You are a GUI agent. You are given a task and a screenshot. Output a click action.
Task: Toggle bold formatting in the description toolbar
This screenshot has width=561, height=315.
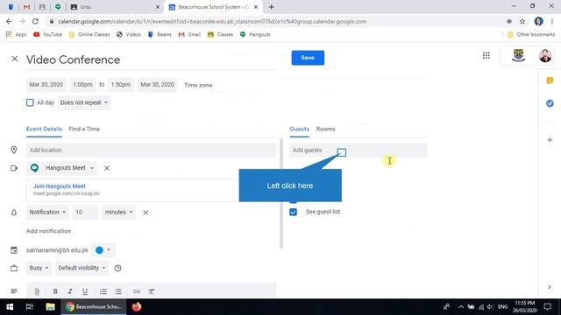click(55, 291)
